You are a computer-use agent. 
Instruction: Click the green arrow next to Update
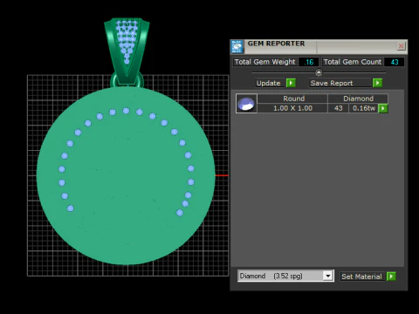pos(291,83)
